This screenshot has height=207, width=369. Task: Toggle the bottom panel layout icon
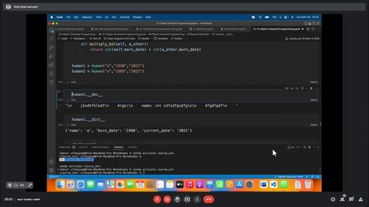point(310,23)
